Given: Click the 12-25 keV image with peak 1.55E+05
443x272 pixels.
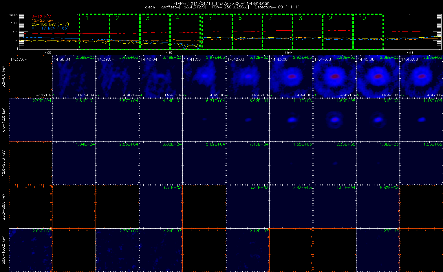Looking at the screenshot, I should point(291,163).
